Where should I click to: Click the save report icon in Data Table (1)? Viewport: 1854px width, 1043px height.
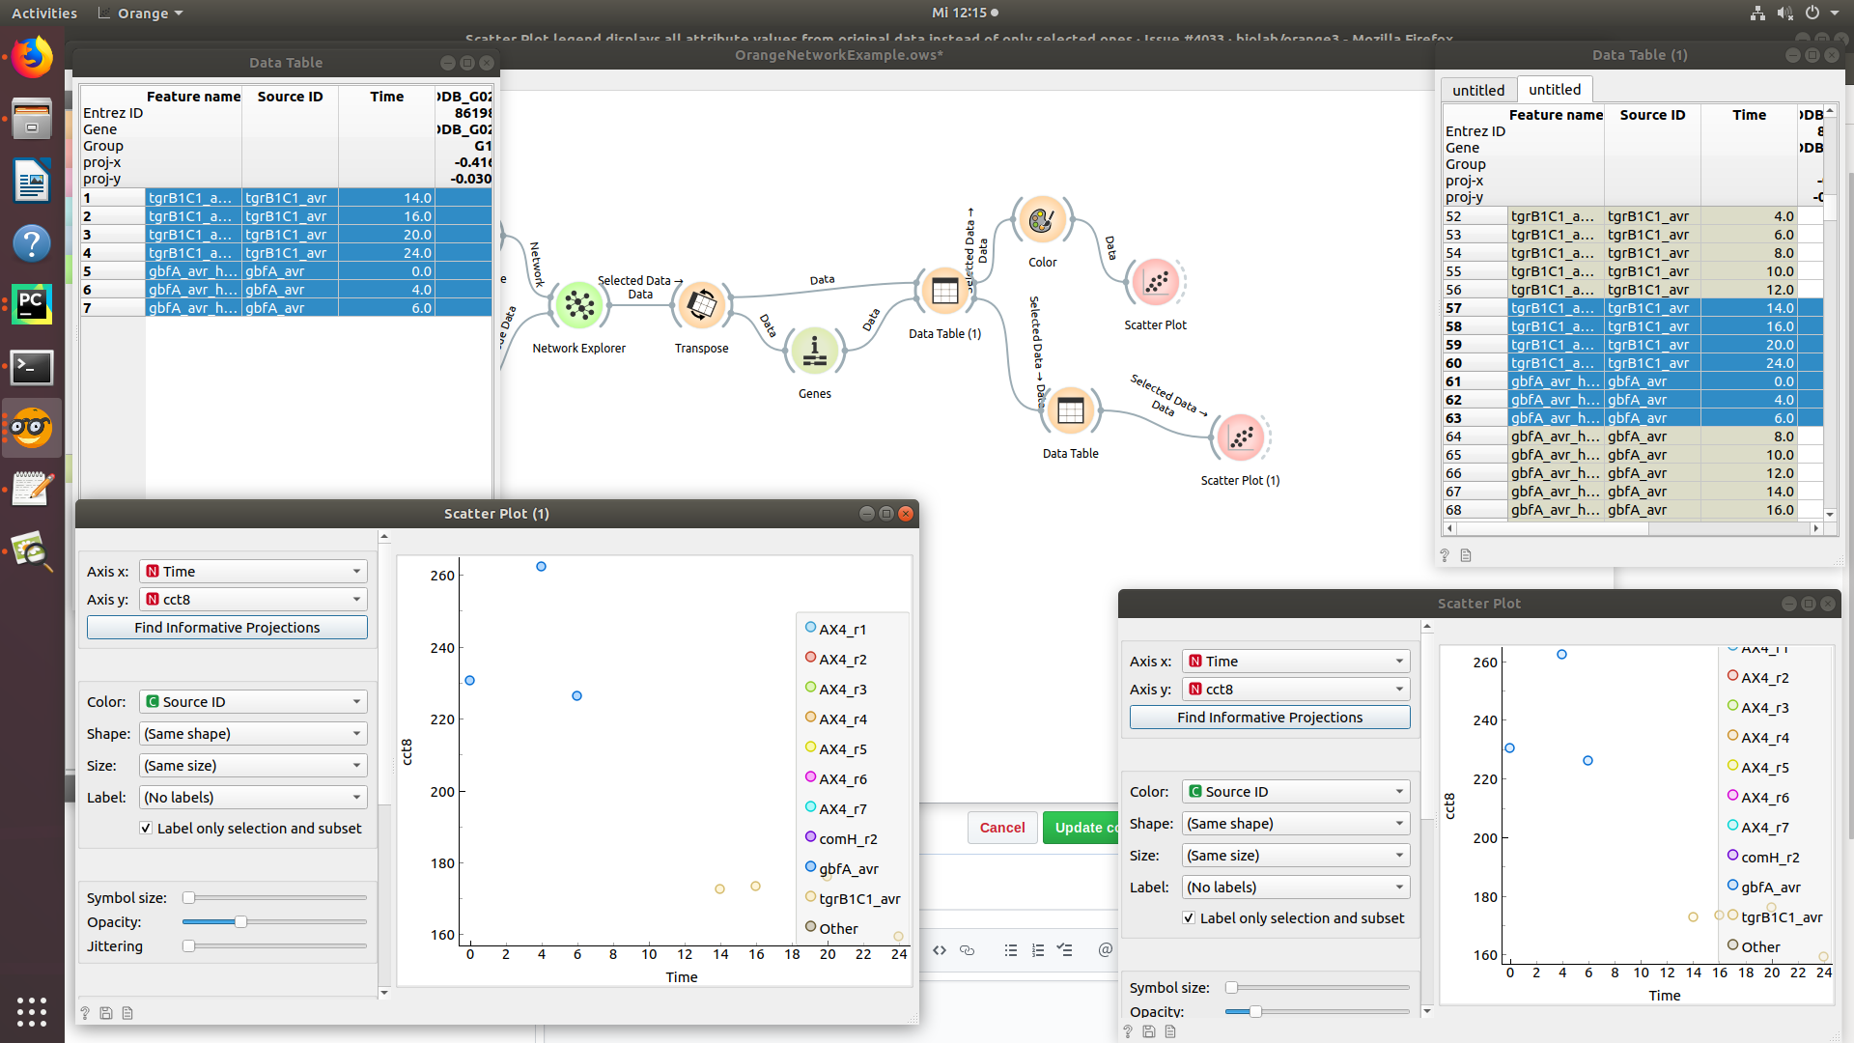(1466, 555)
